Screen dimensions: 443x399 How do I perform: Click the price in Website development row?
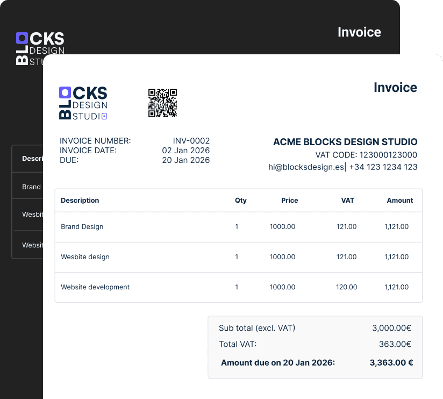coord(282,287)
